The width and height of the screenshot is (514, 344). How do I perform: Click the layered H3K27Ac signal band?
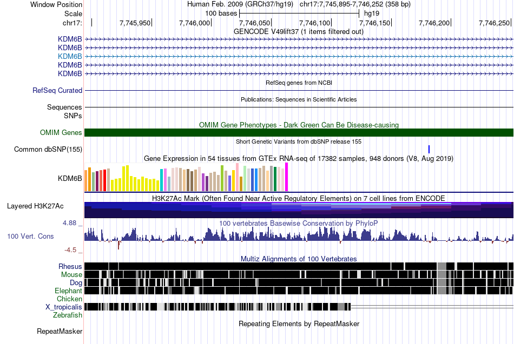[x=299, y=210]
